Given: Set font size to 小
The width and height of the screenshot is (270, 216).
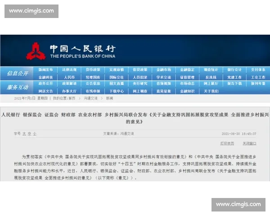Looking at the screenshot, I should [35, 134].
